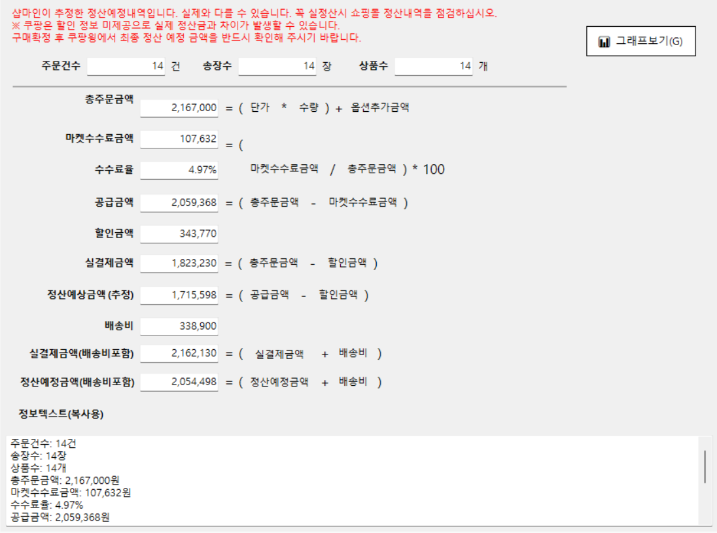Select the 송장수 count field
The width and height of the screenshot is (717, 533).
coord(277,66)
